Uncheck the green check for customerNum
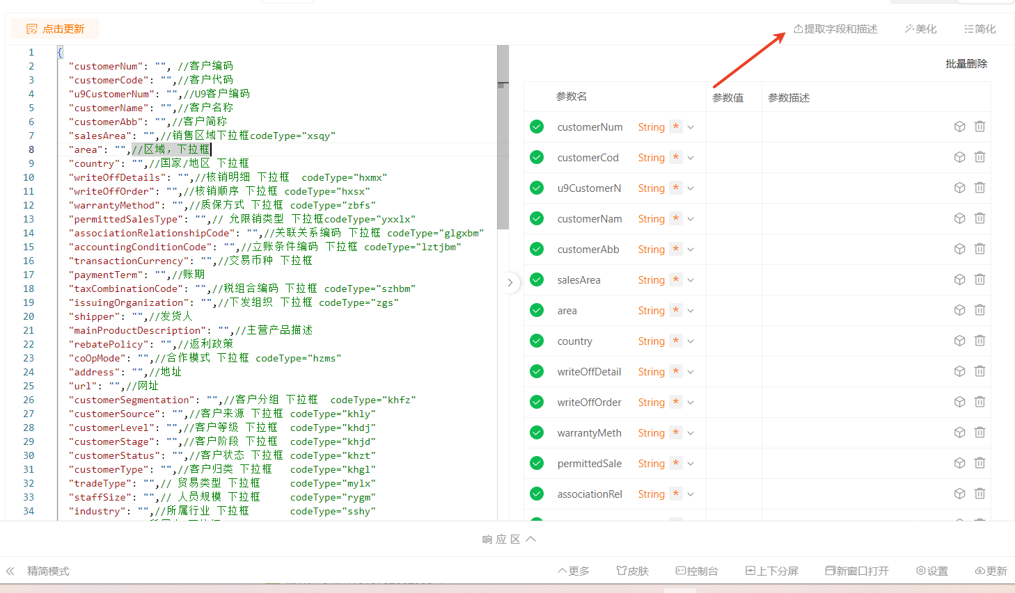This screenshot has width=1015, height=593. pyautogui.click(x=537, y=127)
